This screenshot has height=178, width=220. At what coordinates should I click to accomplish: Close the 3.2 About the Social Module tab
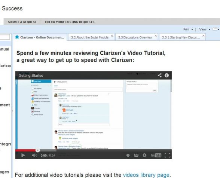112,36
